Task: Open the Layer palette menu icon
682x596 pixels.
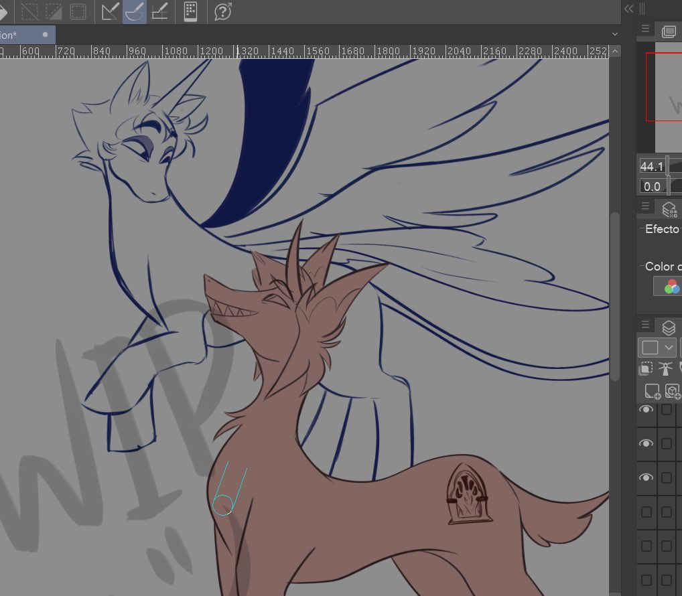Action: coord(645,324)
